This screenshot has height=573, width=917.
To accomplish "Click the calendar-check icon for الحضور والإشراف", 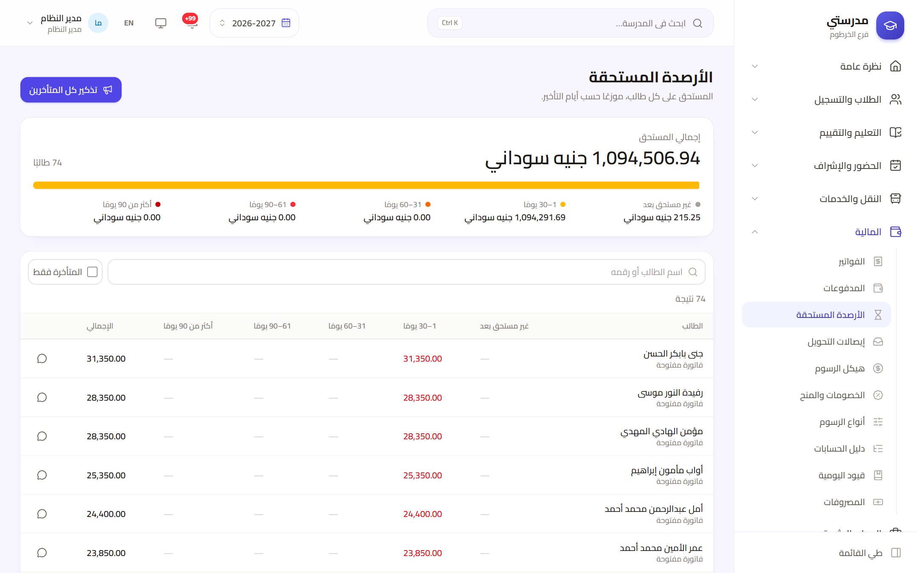I will coord(895,166).
